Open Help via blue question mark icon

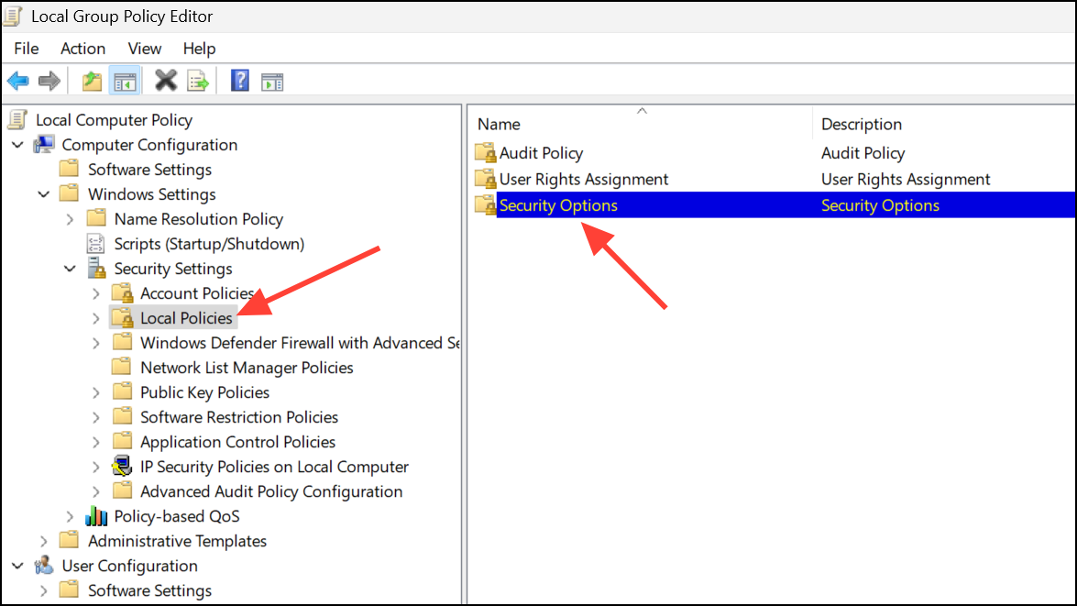pyautogui.click(x=240, y=81)
